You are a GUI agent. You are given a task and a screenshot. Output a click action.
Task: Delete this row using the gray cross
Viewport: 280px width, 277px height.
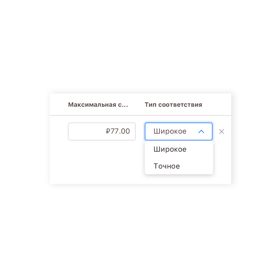coord(221,132)
